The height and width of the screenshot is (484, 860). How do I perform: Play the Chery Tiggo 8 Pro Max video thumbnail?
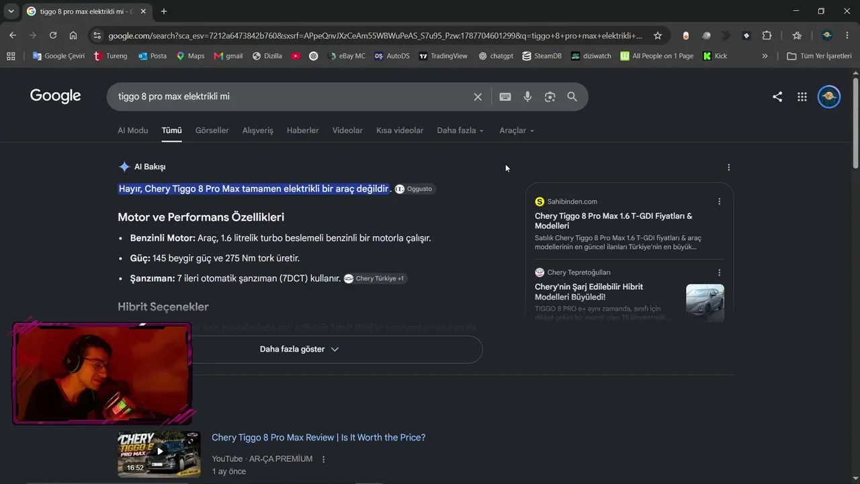[159, 454]
